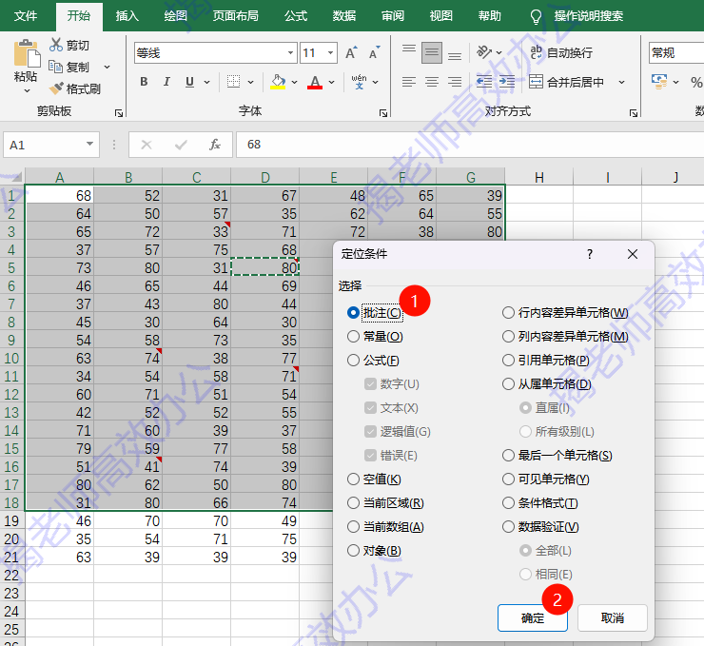Click the Insert Function fx icon
Image resolution: width=704 pixels, height=646 pixels.
pyautogui.click(x=215, y=145)
